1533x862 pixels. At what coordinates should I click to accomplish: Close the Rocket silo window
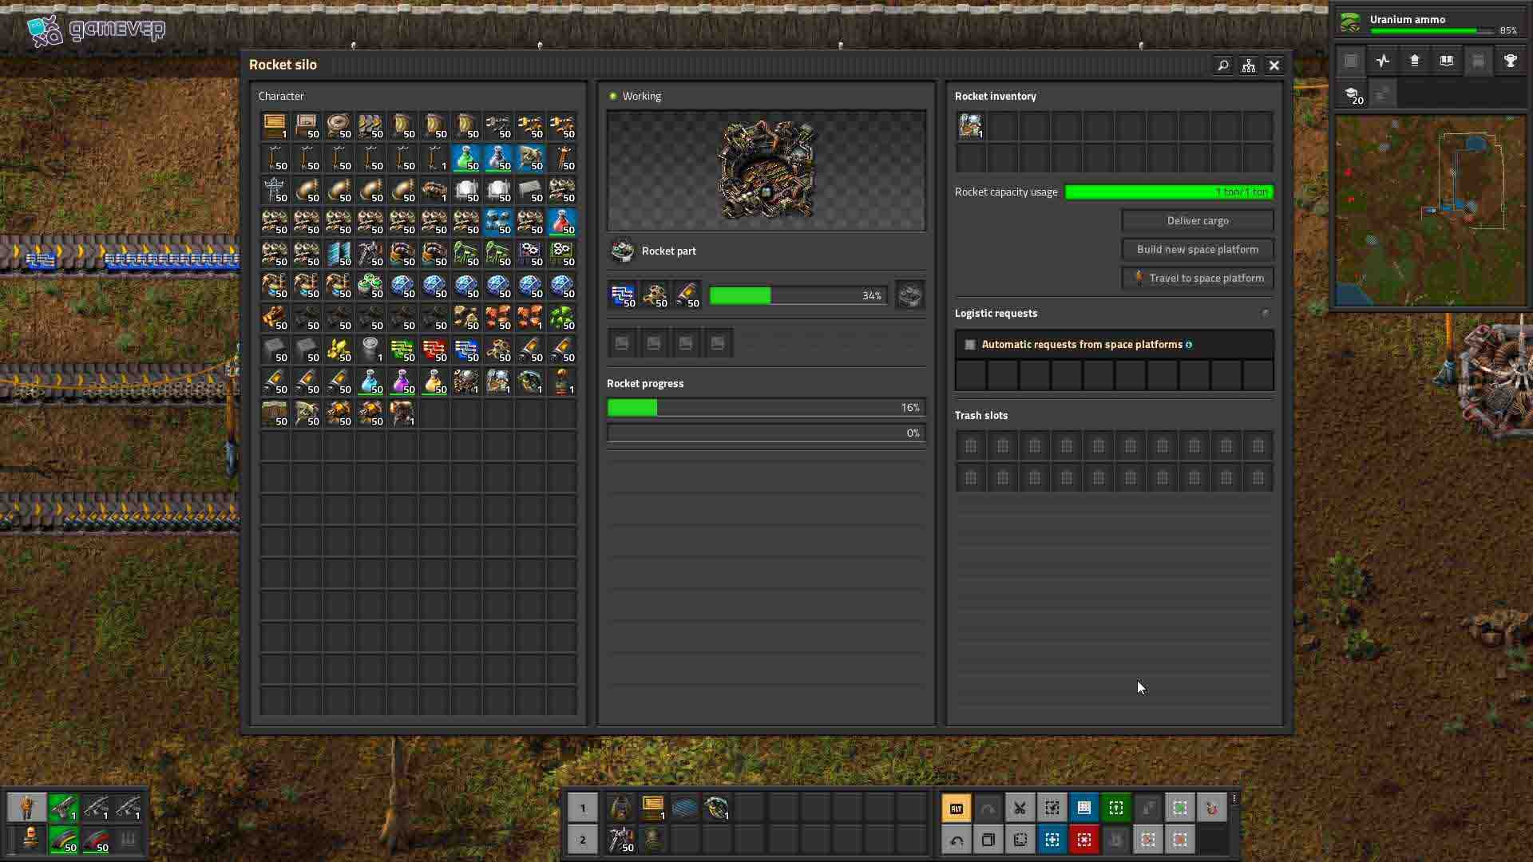1274,65
